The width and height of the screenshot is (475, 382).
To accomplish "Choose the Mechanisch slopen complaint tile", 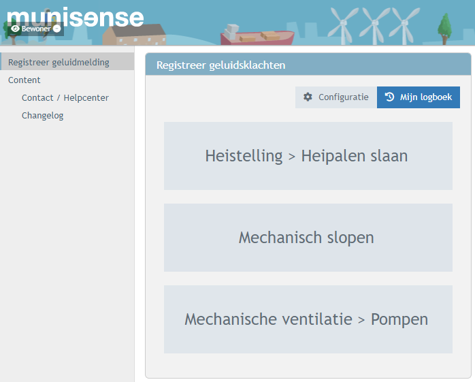I will click(308, 238).
